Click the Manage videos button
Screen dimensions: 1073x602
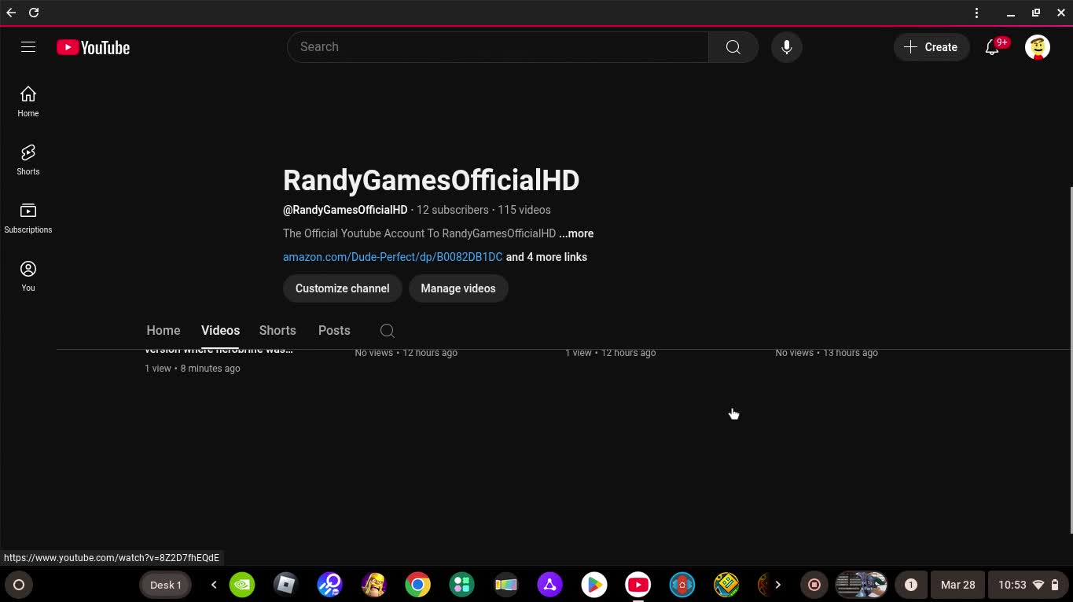point(458,288)
